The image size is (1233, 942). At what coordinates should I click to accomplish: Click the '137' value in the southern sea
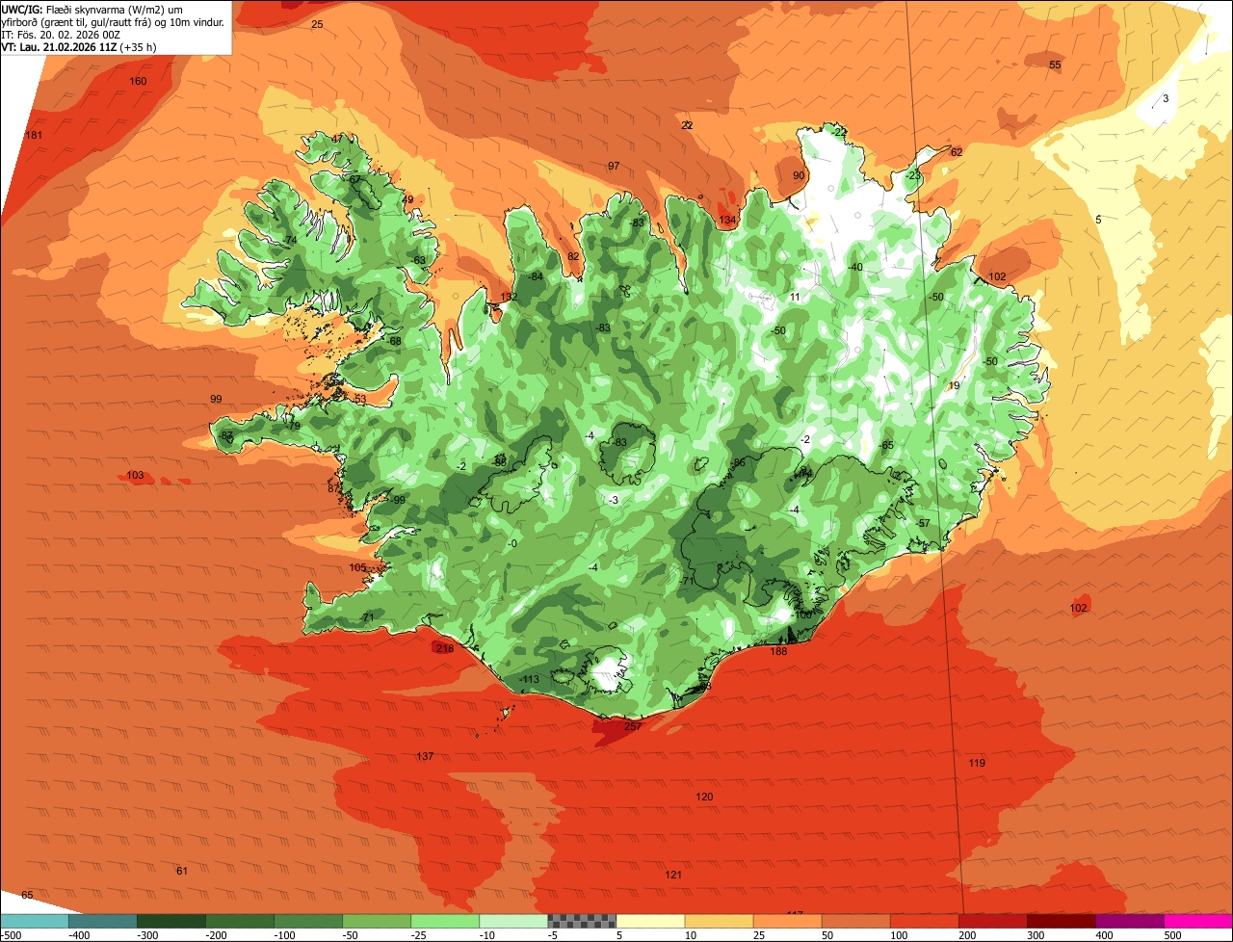pyautogui.click(x=425, y=756)
